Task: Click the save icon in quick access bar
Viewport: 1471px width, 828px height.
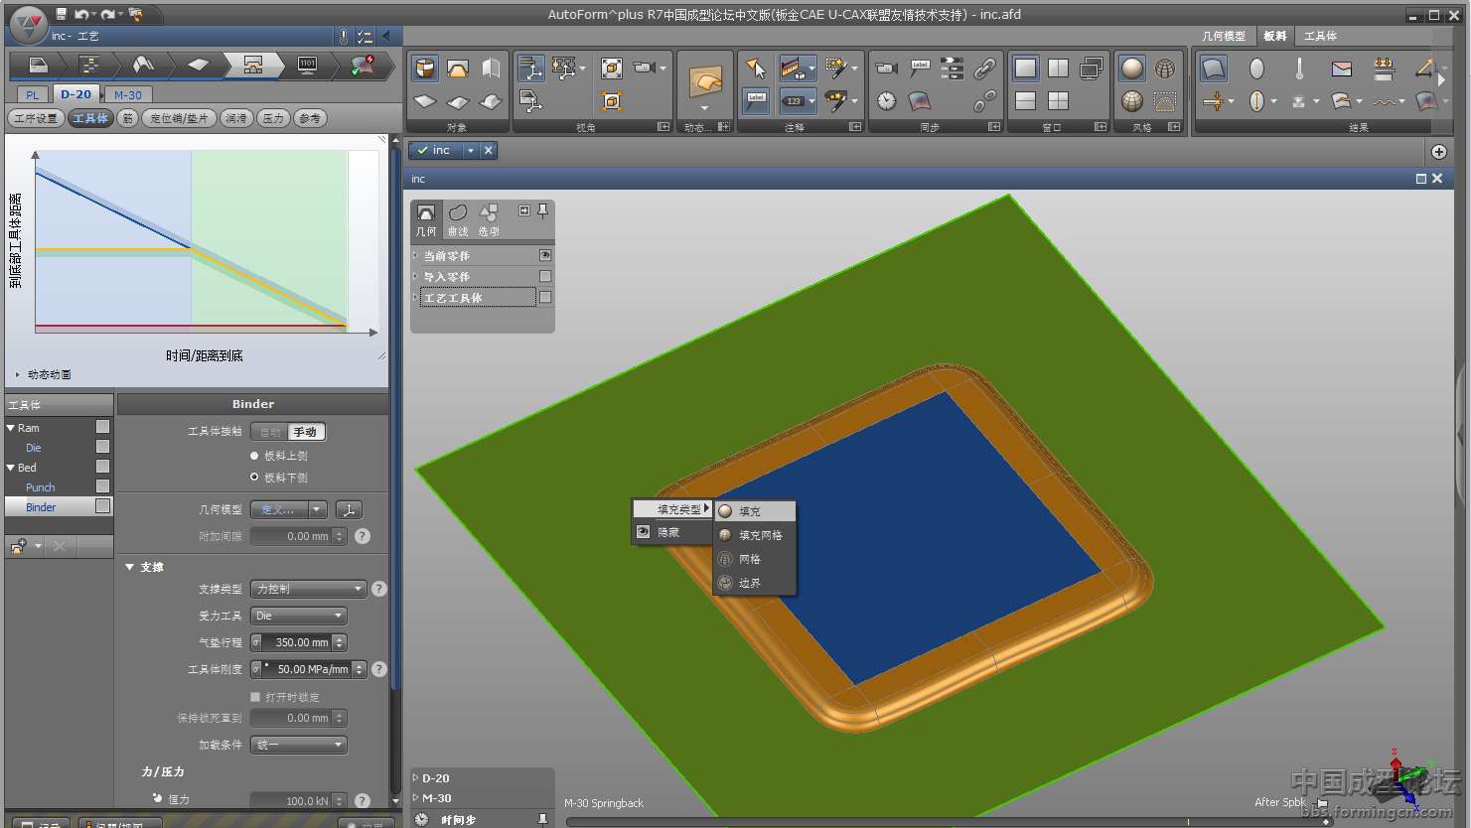Action: point(62,14)
